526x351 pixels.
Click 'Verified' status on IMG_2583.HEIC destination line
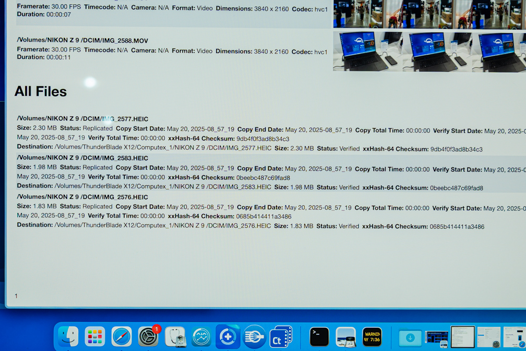click(349, 187)
